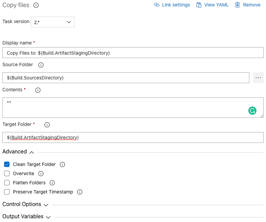Click info icon beside Preserve Target Timestamp

coord(80,192)
